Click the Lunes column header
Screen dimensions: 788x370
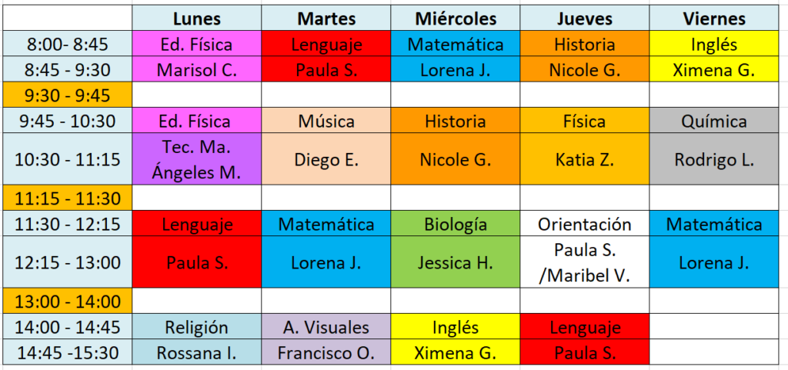coord(197,18)
